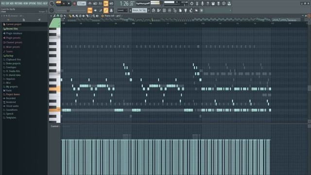
Task: Toggle the highlighted multilink controllers icon
Action: [x=106, y=10]
